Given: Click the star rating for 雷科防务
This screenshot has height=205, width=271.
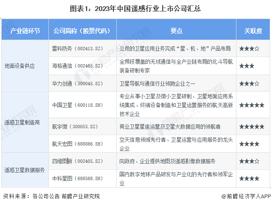Looking at the screenshot, I should [x=250, y=49].
